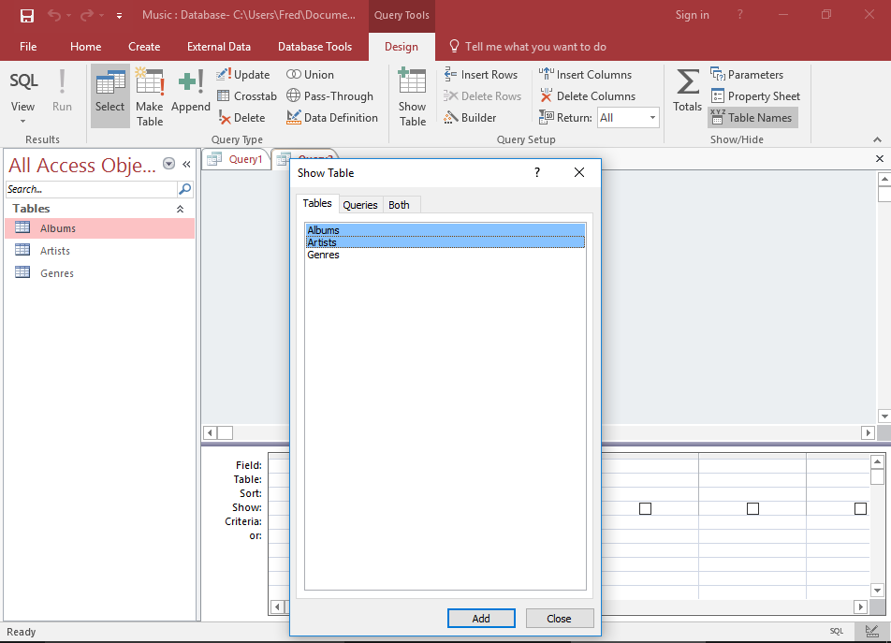Screen dimensions: 891x643
Task: Choose the Update query type
Action: 242,75
